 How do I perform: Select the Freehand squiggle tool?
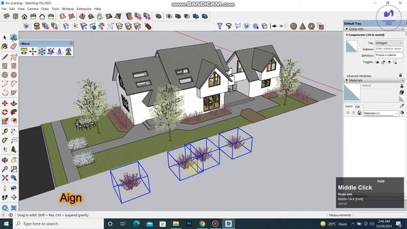click(x=13, y=57)
